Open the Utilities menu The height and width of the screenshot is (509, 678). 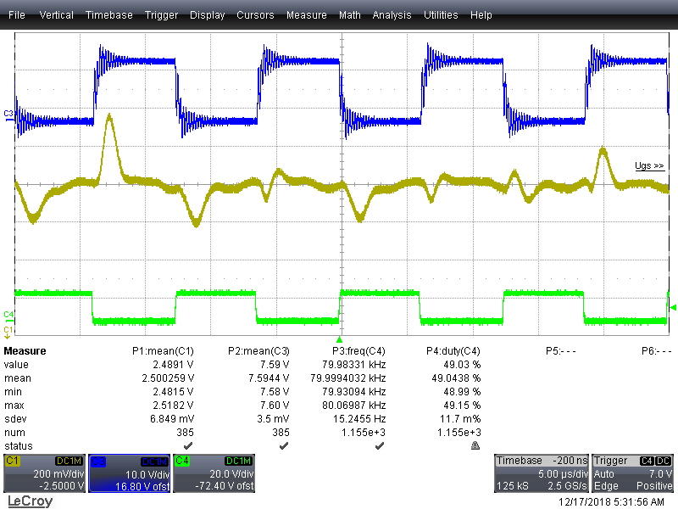(440, 14)
